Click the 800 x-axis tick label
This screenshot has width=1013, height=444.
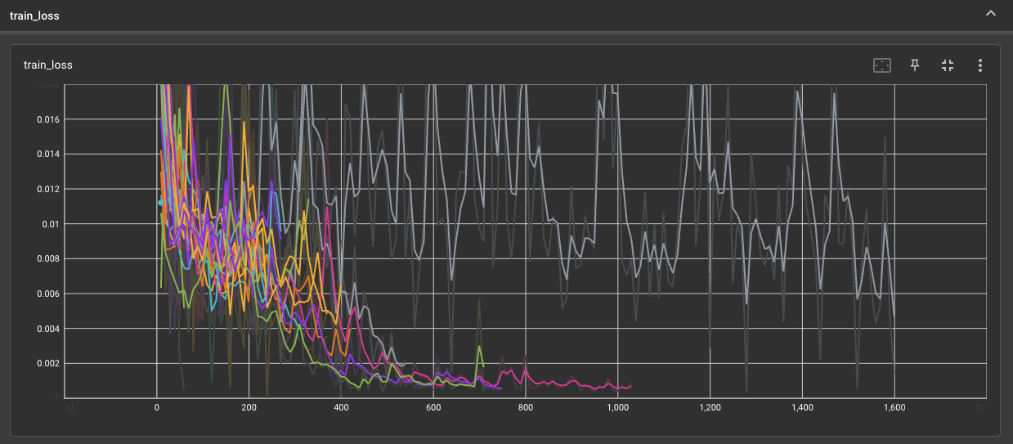click(x=525, y=407)
